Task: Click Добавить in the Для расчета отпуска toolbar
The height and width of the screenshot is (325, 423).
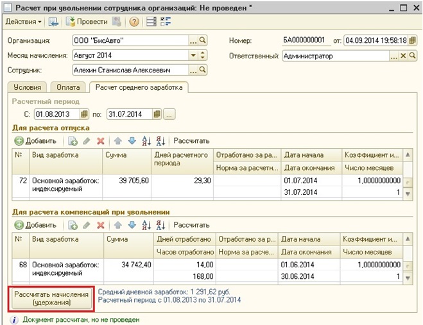Action: [36, 140]
